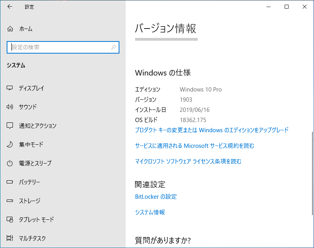Image resolution: width=314 pixels, height=248 pixels.
Task: Select バッテリー in the sidebar
Action: click(29, 182)
